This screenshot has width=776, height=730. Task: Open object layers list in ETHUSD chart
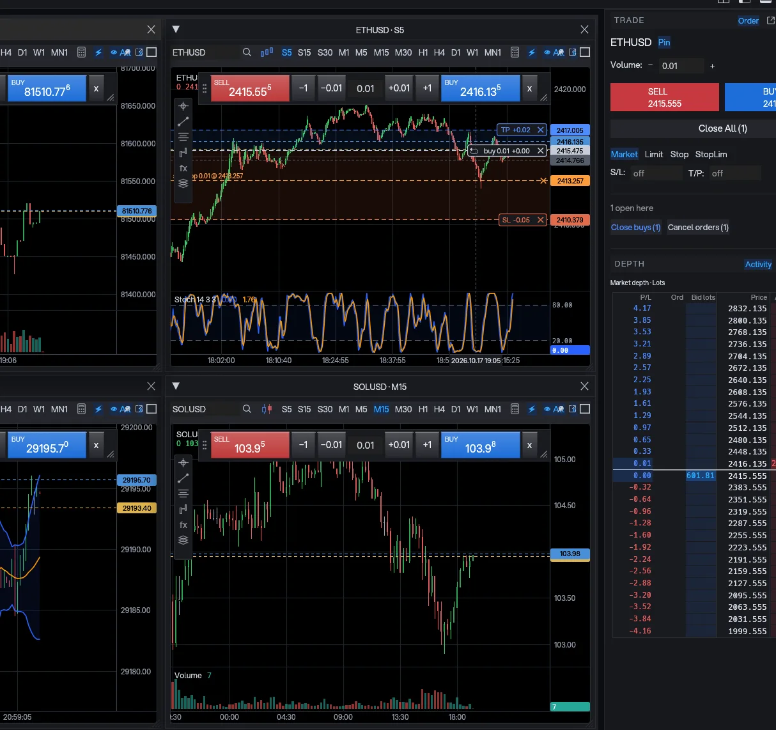[x=183, y=183]
